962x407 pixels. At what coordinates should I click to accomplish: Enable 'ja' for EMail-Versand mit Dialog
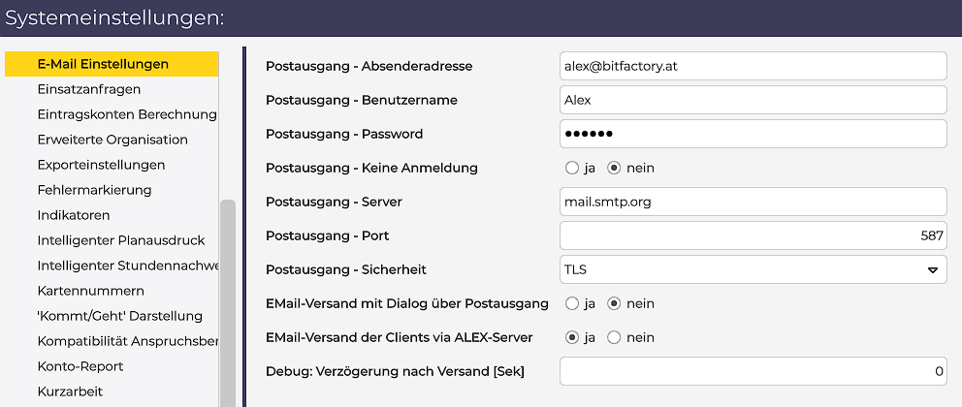571,303
